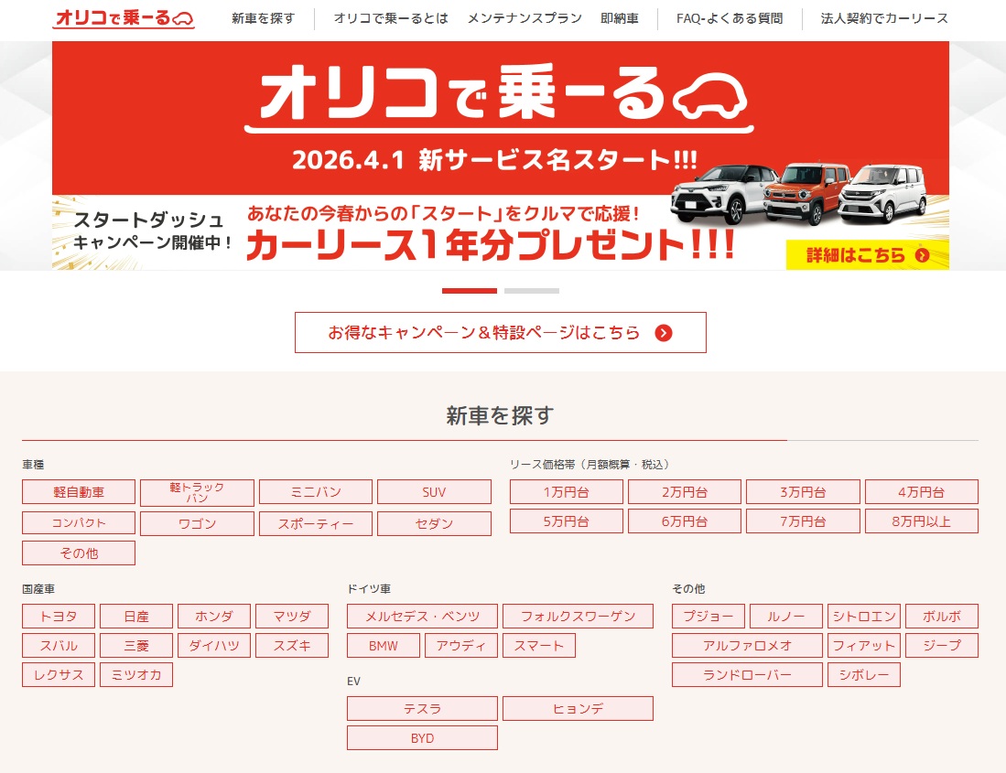Pick the スポーティー category

tap(316, 523)
